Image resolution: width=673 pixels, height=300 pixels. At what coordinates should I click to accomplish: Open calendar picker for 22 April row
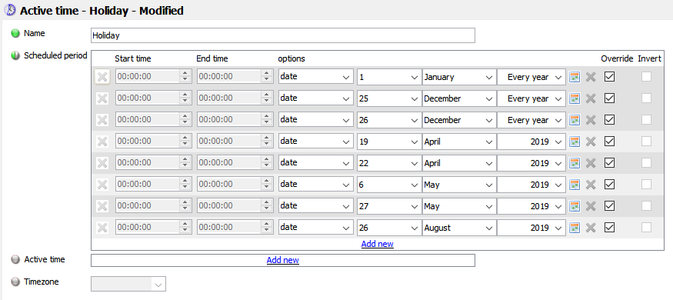(575, 162)
